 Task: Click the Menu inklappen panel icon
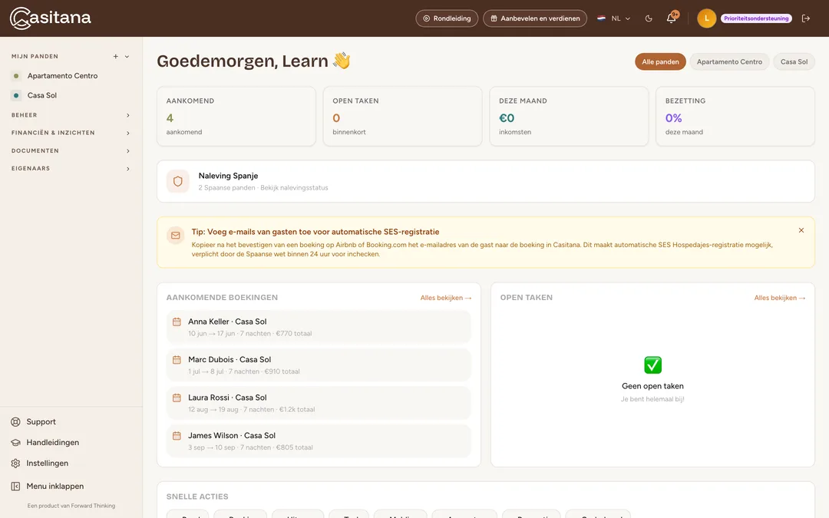[16, 487]
